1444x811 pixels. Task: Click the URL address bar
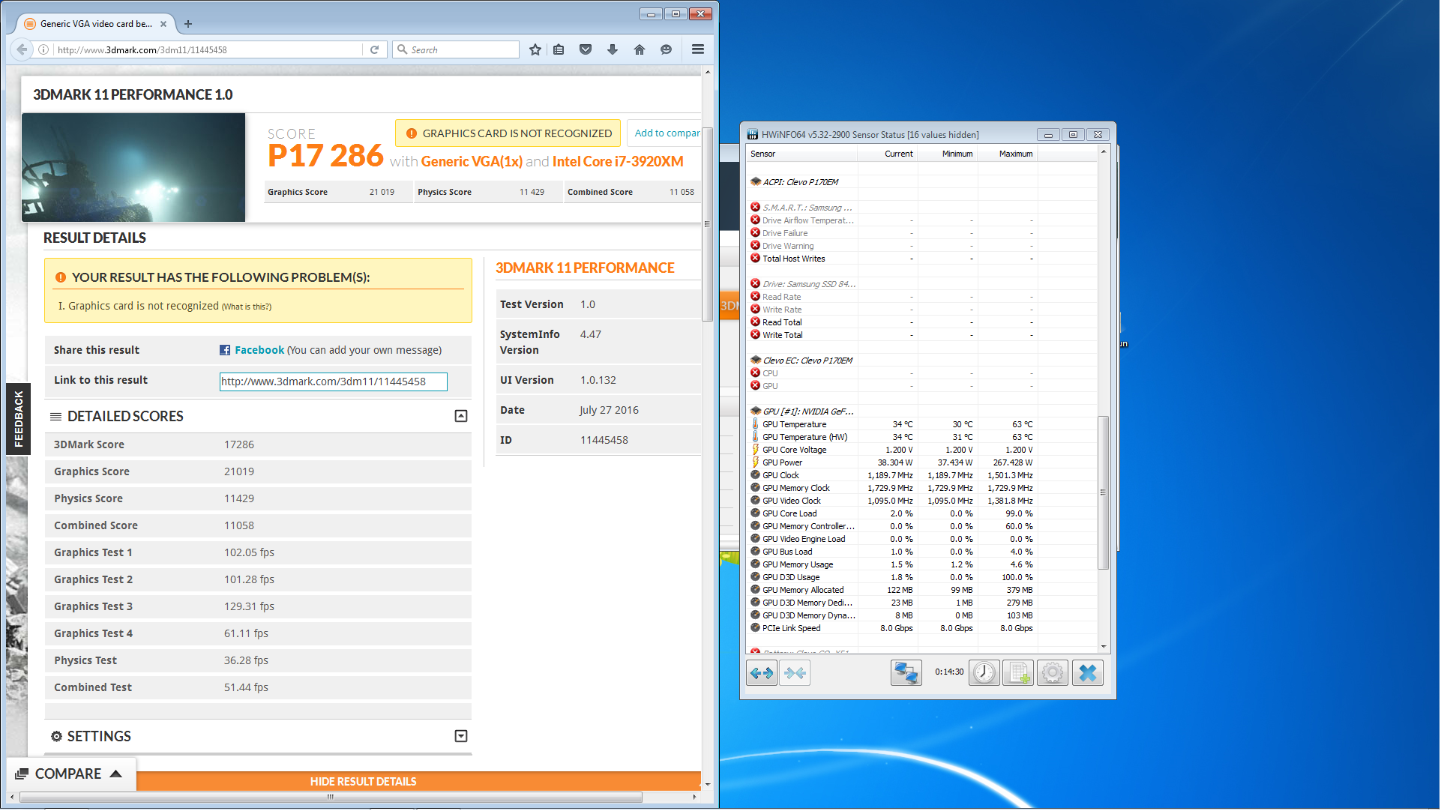click(x=208, y=49)
